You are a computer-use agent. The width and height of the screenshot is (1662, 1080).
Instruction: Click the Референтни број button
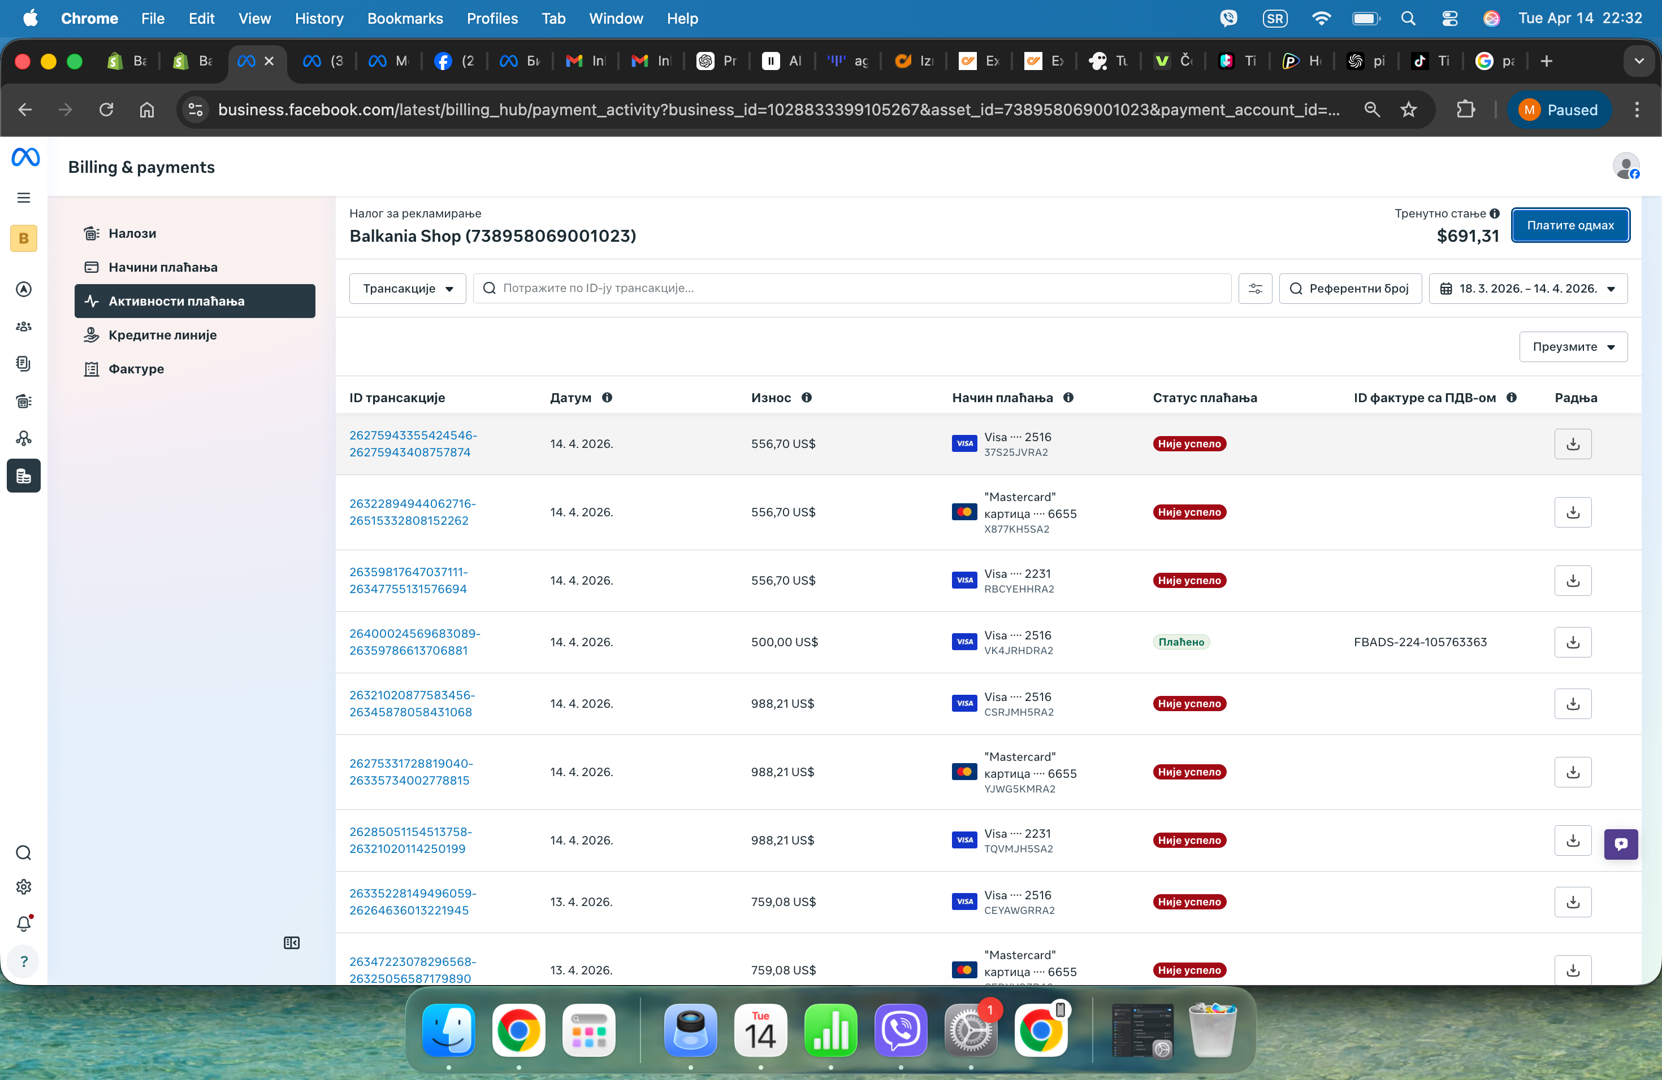tap(1350, 289)
